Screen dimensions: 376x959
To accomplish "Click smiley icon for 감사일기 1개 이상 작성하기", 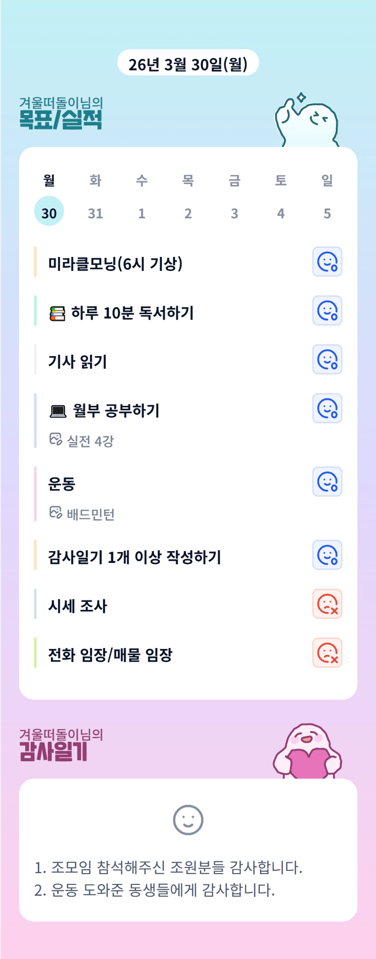I will [x=327, y=555].
